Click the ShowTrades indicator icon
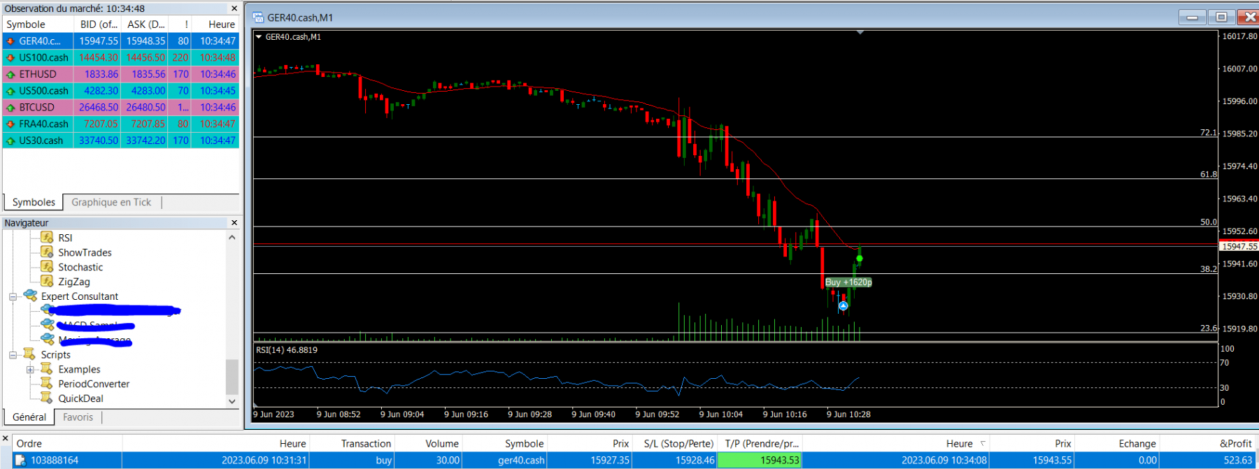 click(47, 252)
